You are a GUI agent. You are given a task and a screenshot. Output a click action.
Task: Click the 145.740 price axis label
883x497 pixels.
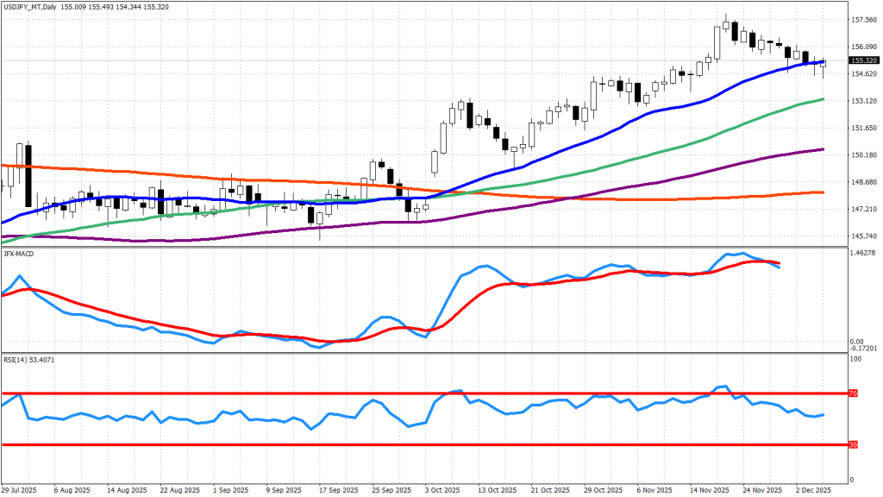[x=864, y=236]
